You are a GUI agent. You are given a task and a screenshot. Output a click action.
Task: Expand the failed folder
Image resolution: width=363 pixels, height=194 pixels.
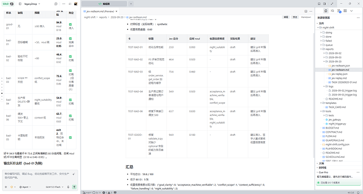coord(338,41)
